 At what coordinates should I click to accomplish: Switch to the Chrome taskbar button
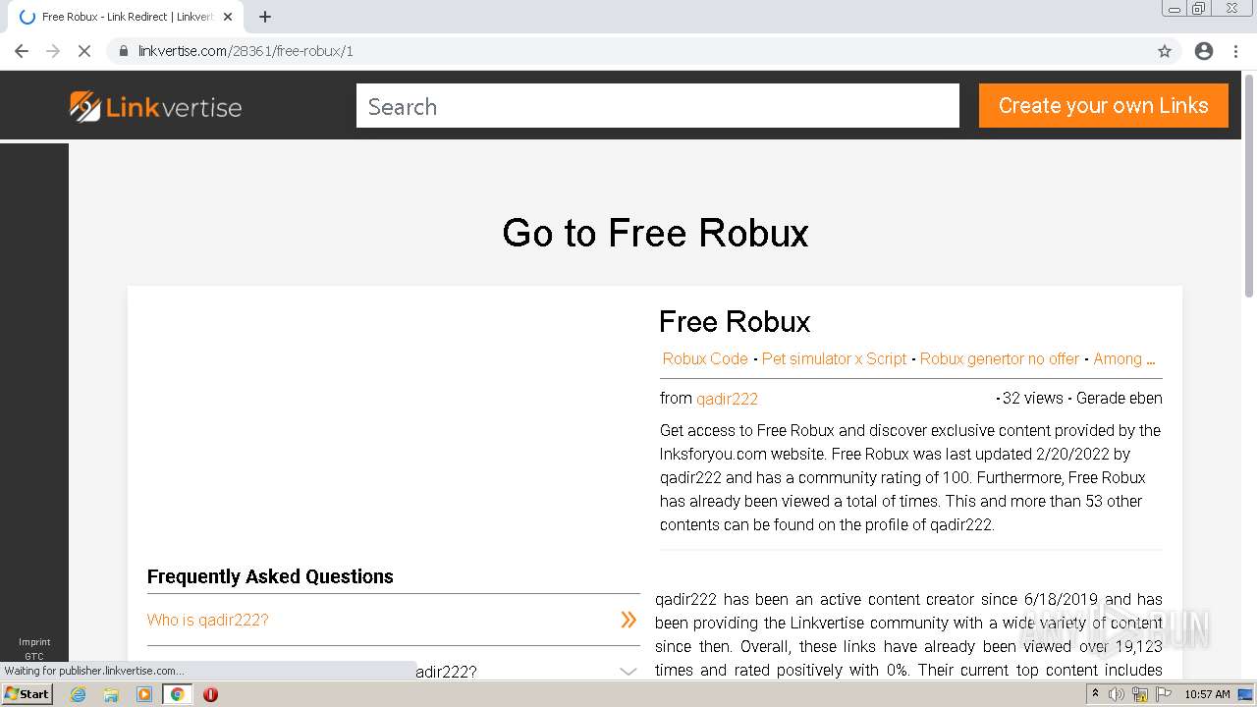click(x=178, y=694)
